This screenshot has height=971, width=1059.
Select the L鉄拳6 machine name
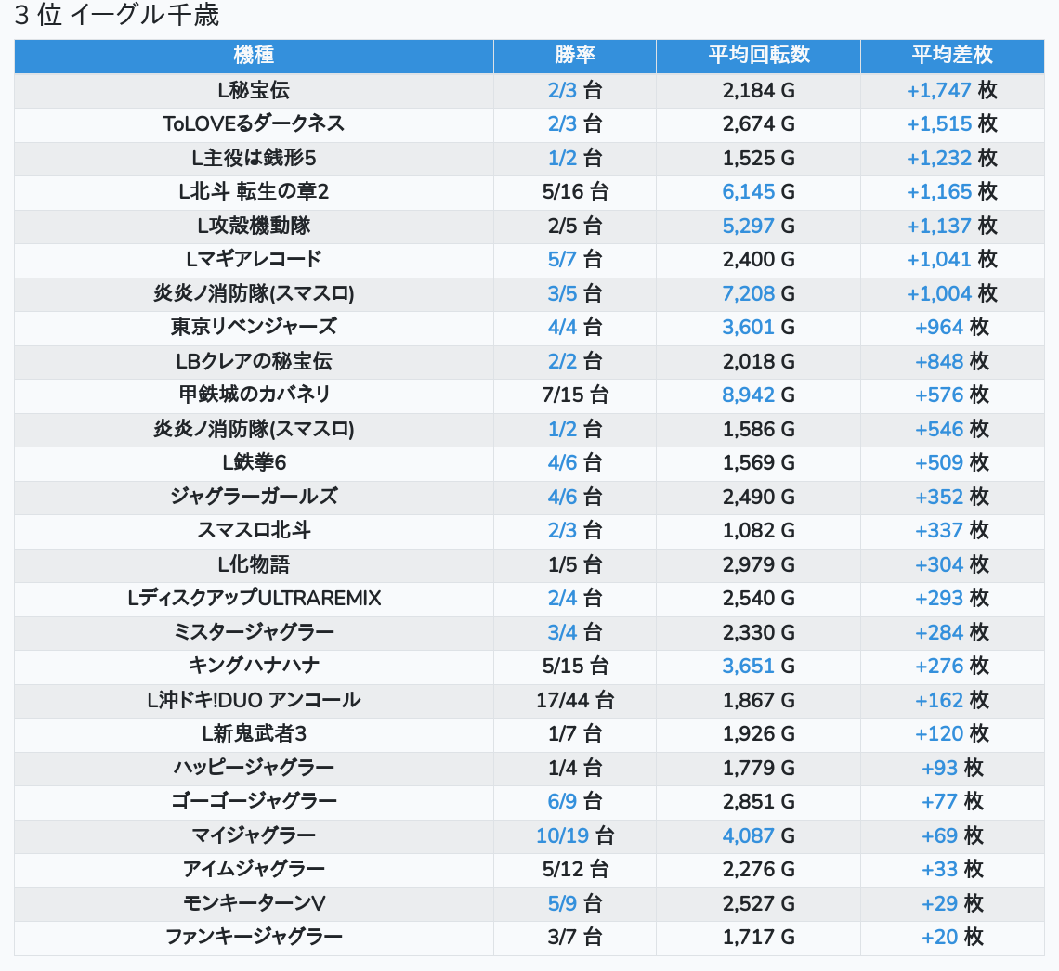tap(254, 462)
